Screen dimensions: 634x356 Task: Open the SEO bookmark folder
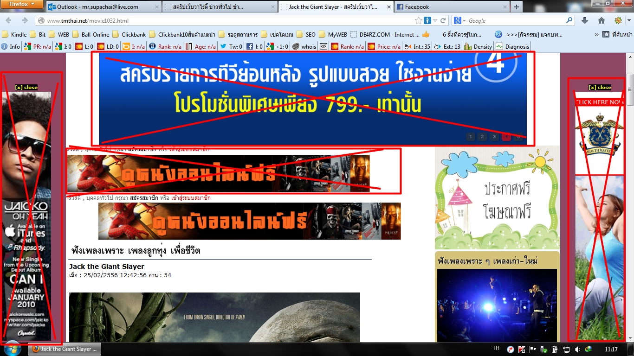(x=306, y=34)
